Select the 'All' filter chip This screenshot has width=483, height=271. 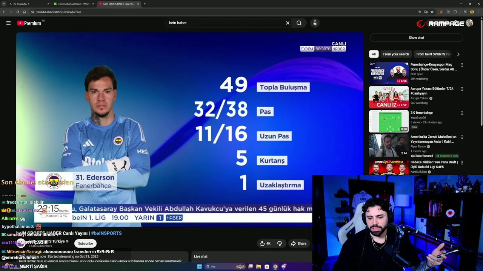tap(374, 54)
